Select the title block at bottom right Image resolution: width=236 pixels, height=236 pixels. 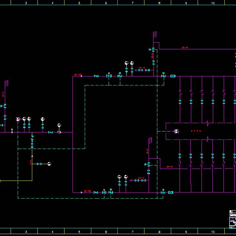pos(232,219)
